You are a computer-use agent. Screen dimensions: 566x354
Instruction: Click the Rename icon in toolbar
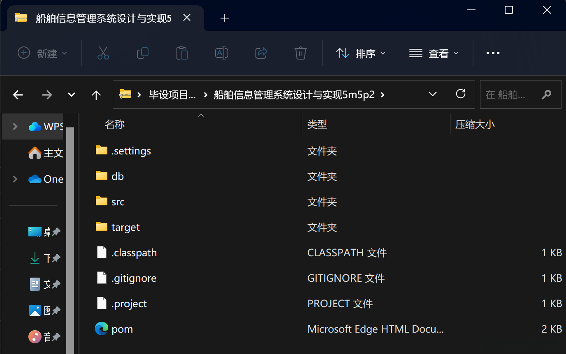pos(222,53)
